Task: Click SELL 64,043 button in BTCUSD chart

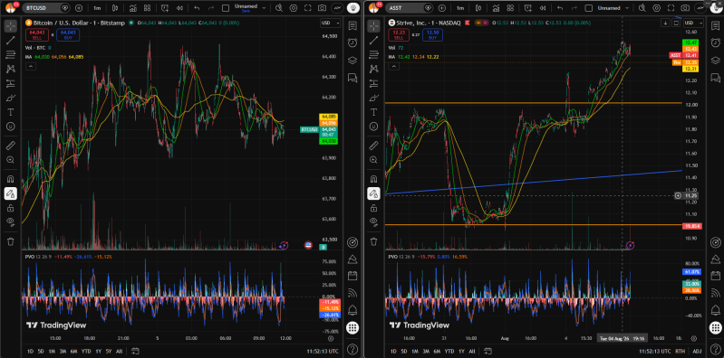Action: point(36,34)
